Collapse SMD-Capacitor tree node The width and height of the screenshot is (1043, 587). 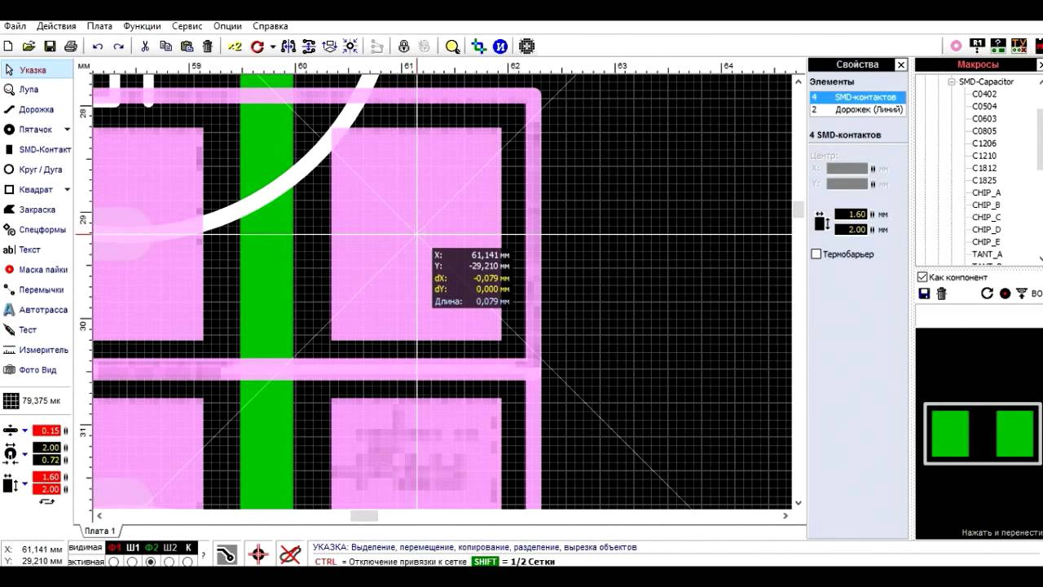click(x=951, y=82)
